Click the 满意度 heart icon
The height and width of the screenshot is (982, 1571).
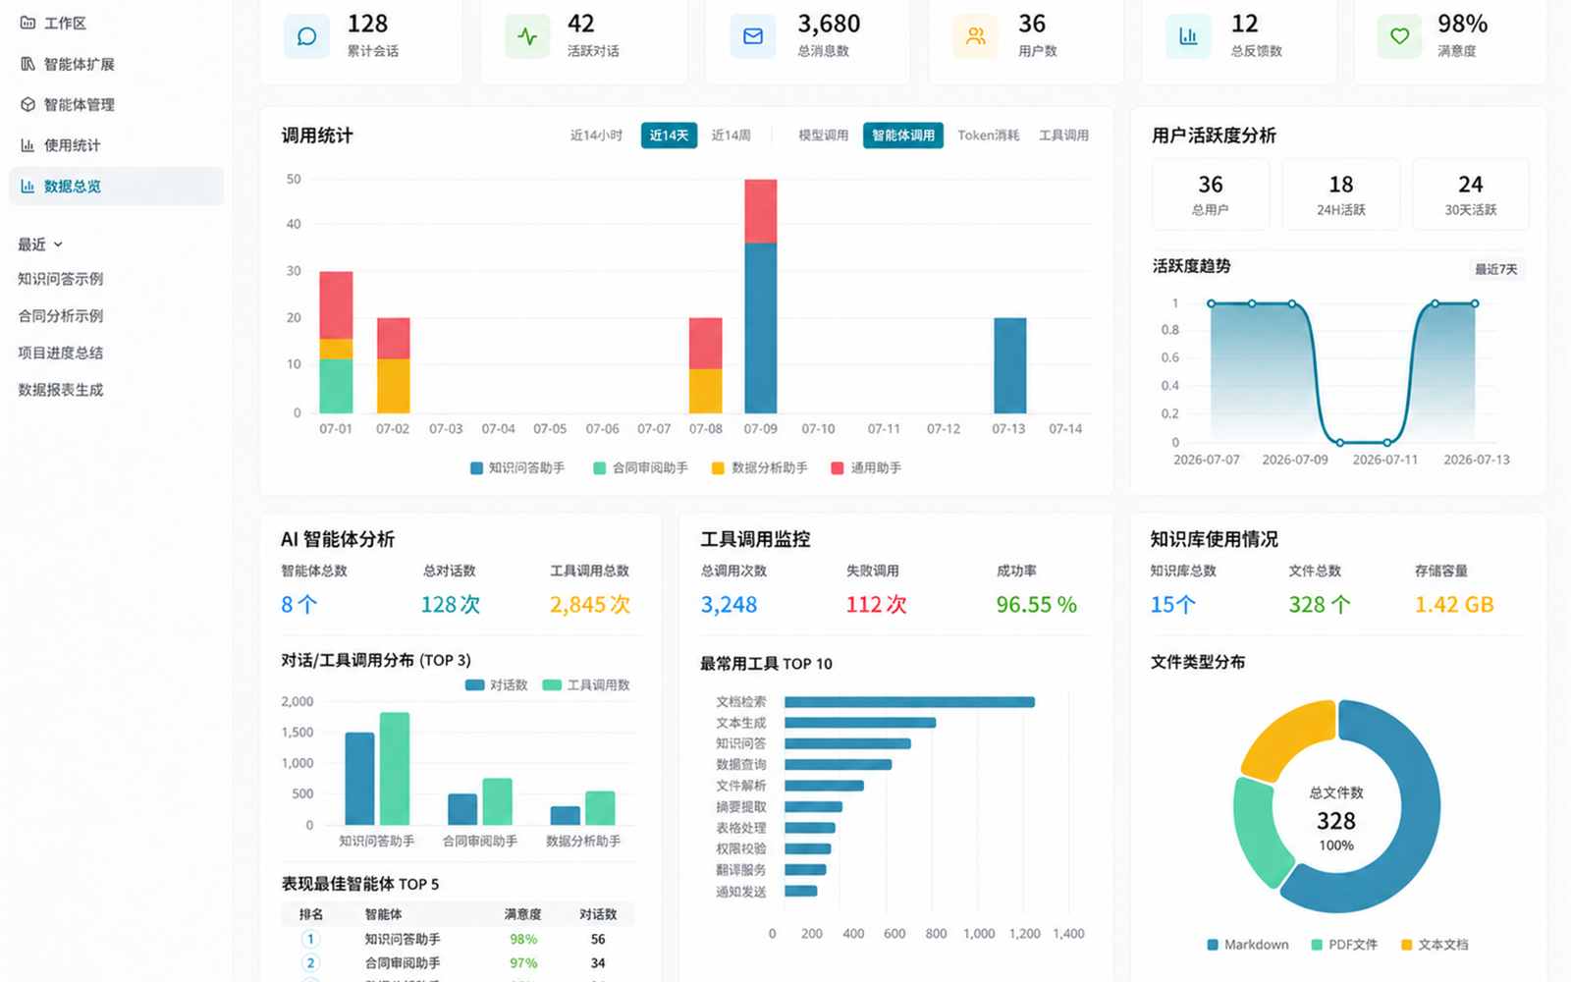pyautogui.click(x=1399, y=36)
